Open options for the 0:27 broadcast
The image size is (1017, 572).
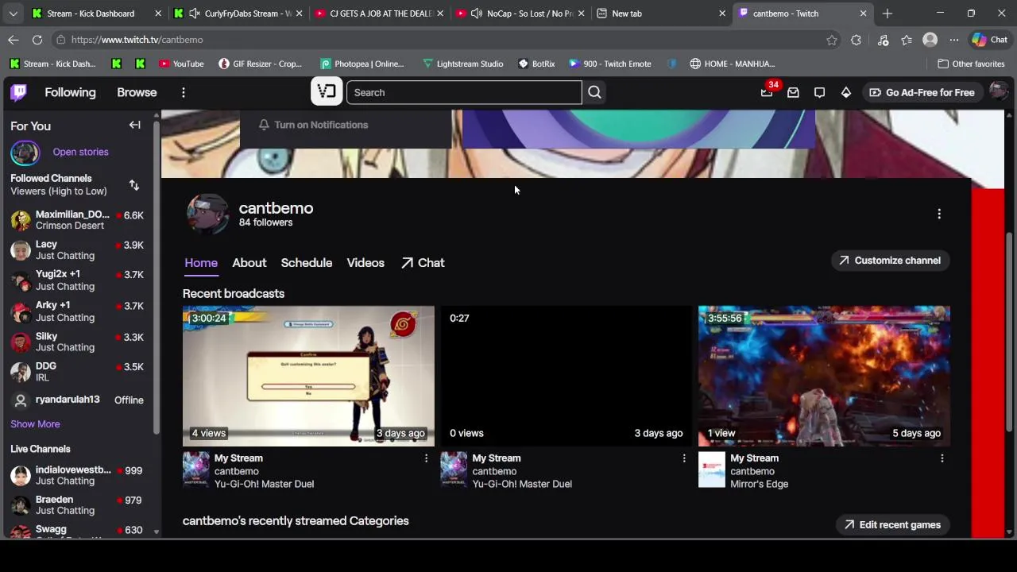point(684,458)
